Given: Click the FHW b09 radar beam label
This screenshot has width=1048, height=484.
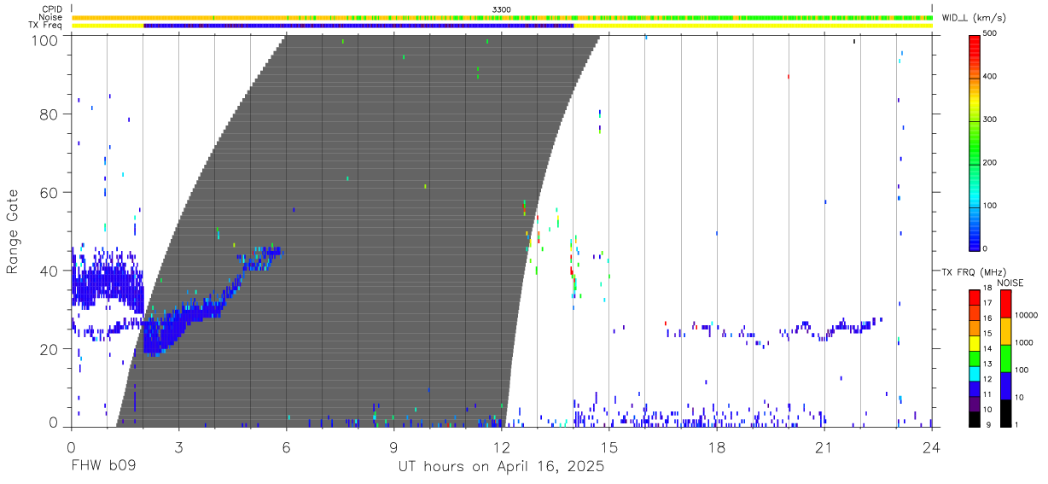Looking at the screenshot, I should (102, 467).
